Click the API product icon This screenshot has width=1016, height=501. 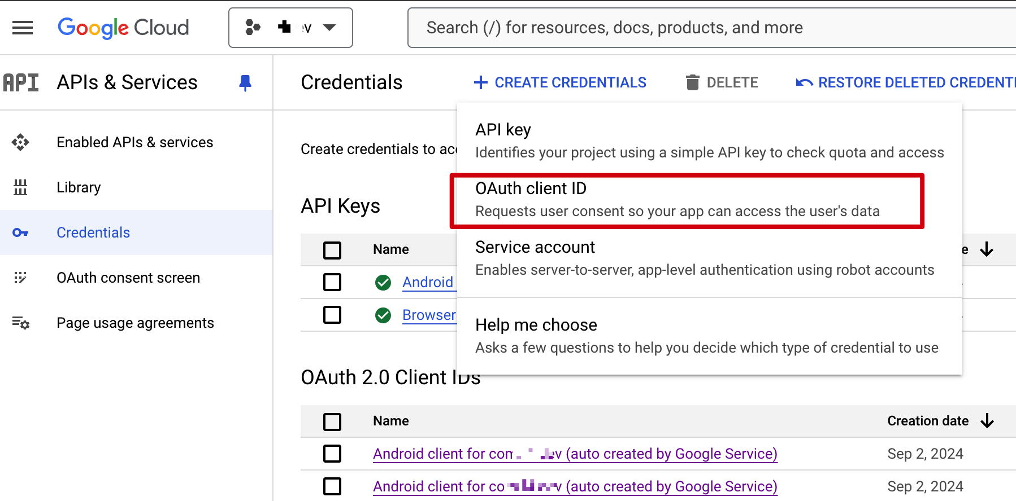[x=21, y=82]
